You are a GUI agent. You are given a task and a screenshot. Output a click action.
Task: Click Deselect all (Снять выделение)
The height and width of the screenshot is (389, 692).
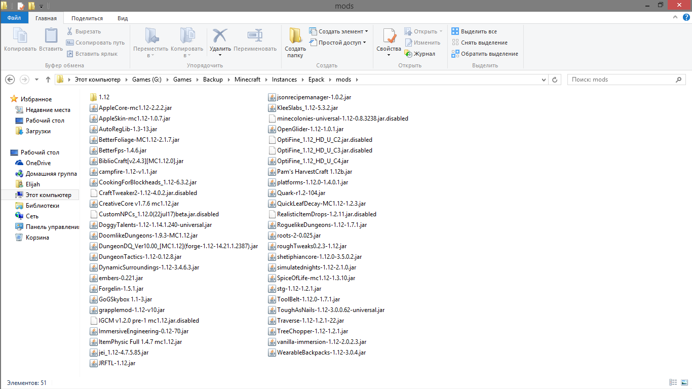[479, 43]
